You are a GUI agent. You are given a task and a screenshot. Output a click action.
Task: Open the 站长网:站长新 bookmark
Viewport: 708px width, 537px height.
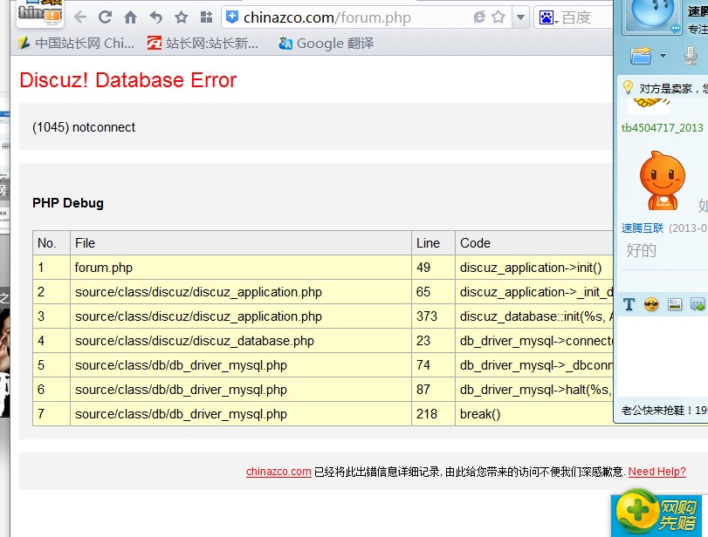coord(203,44)
